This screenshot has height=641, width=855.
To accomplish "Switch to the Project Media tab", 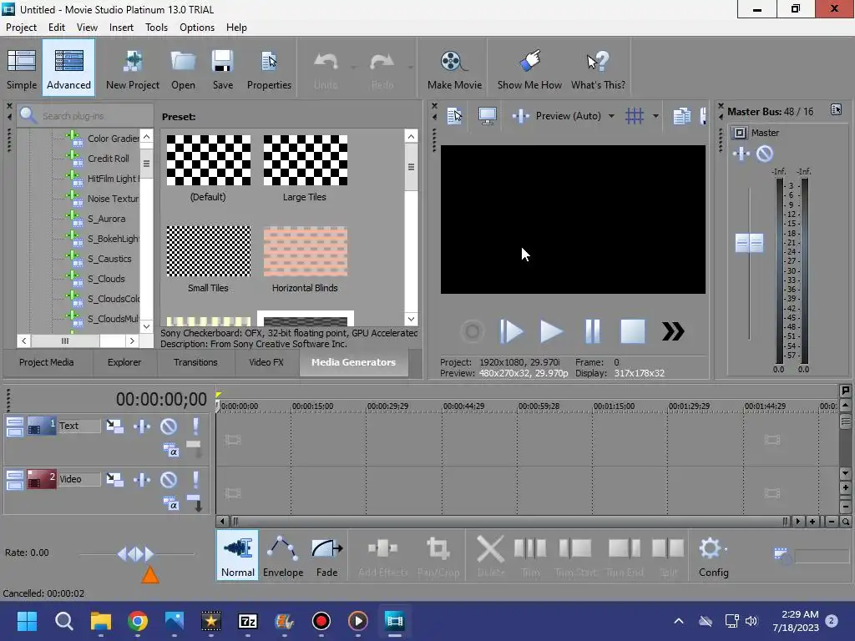I will [47, 362].
